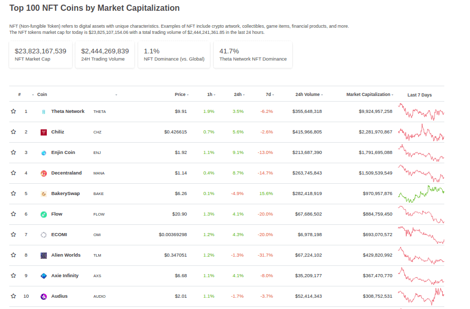
Task: Click the Decentraland coin logo
Action: [44, 173]
